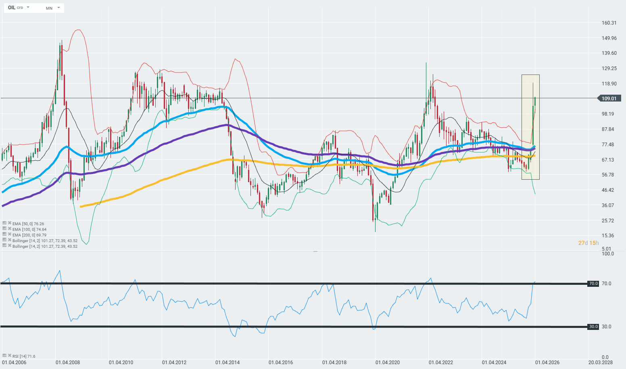This screenshot has width=626, height=369.
Task: Open the RSI [14] indicator settings
Action: [x=4, y=356]
